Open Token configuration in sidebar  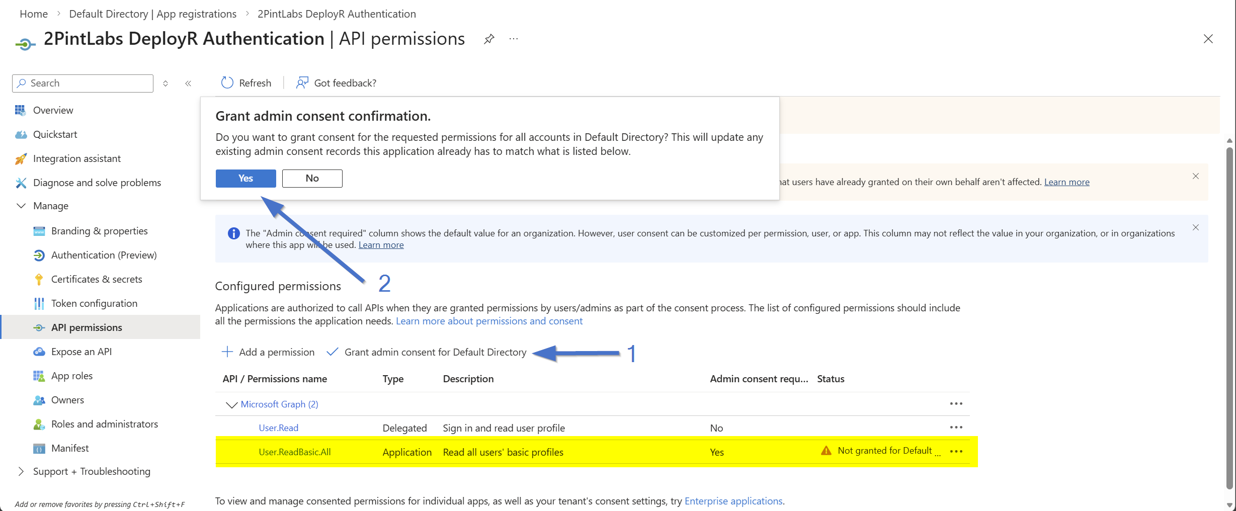[94, 304]
